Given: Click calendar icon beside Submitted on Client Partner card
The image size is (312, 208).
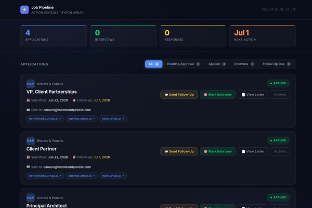Looking at the screenshot, I should pos(28,157).
